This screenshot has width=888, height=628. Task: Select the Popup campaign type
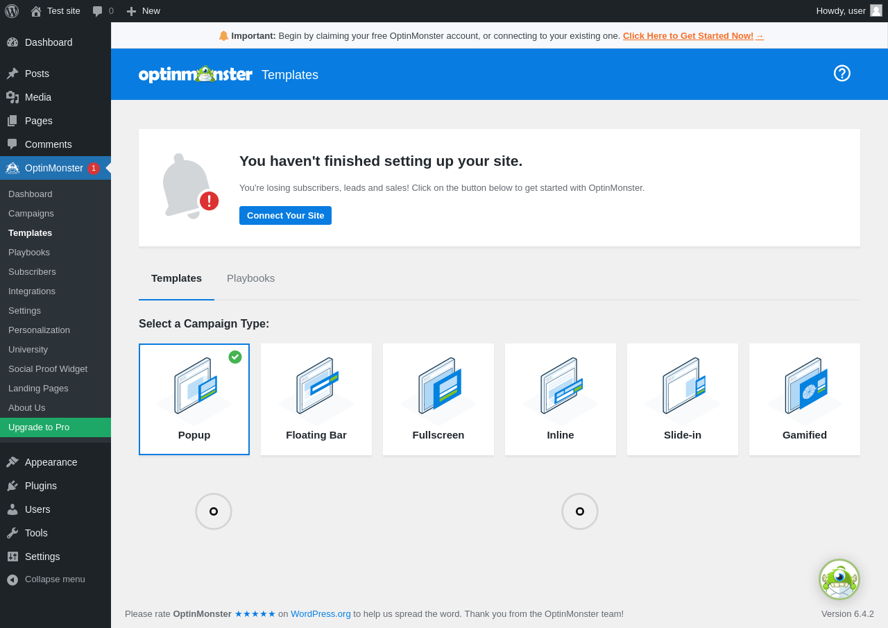click(x=194, y=399)
